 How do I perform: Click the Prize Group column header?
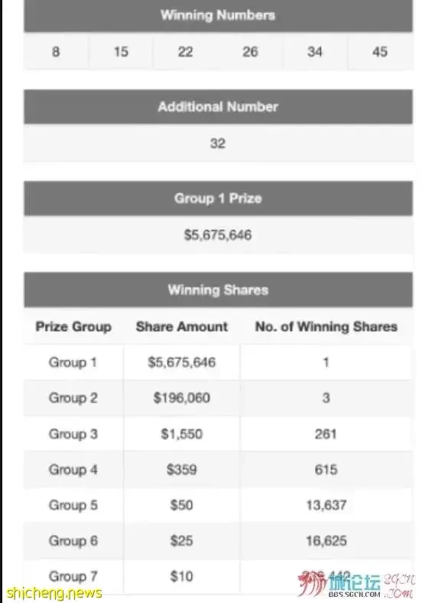tap(73, 326)
